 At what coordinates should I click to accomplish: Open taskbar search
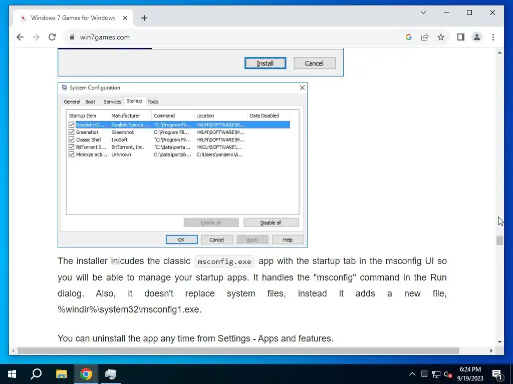pyautogui.click(x=36, y=374)
